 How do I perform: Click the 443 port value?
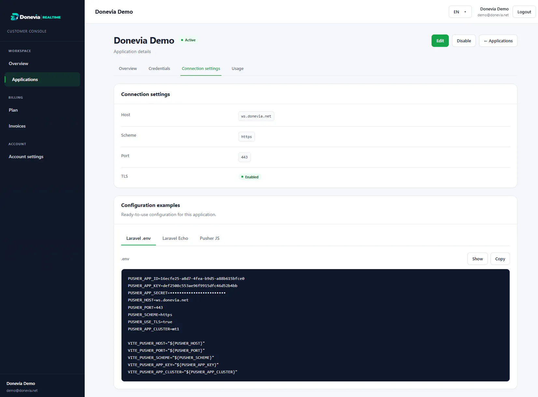point(245,157)
